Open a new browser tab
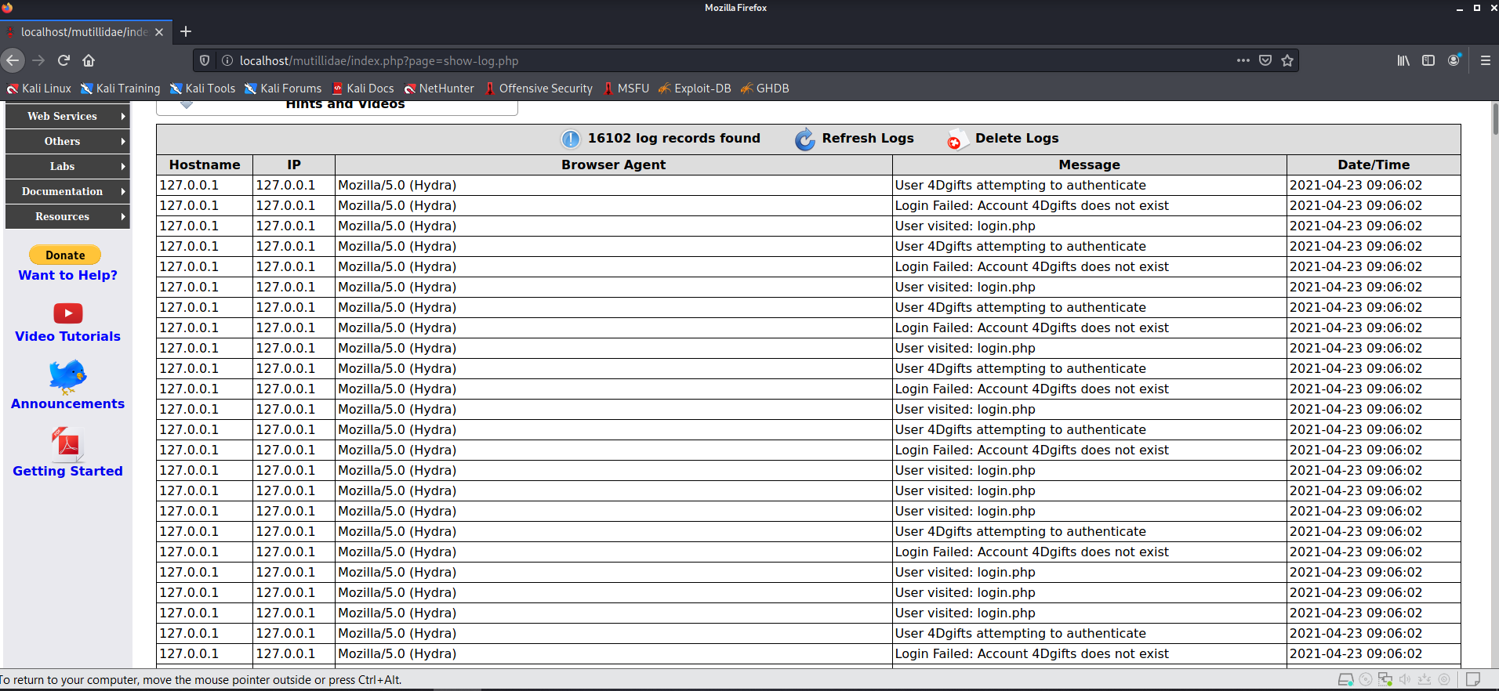 coord(186,31)
